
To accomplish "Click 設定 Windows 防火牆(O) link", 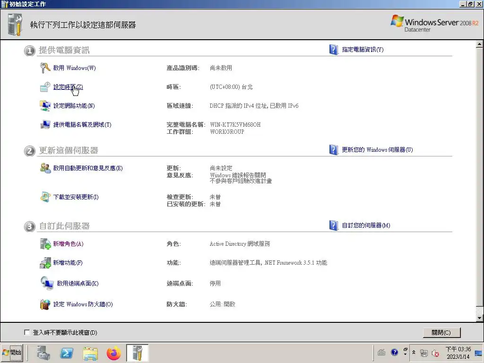I will point(83,304).
